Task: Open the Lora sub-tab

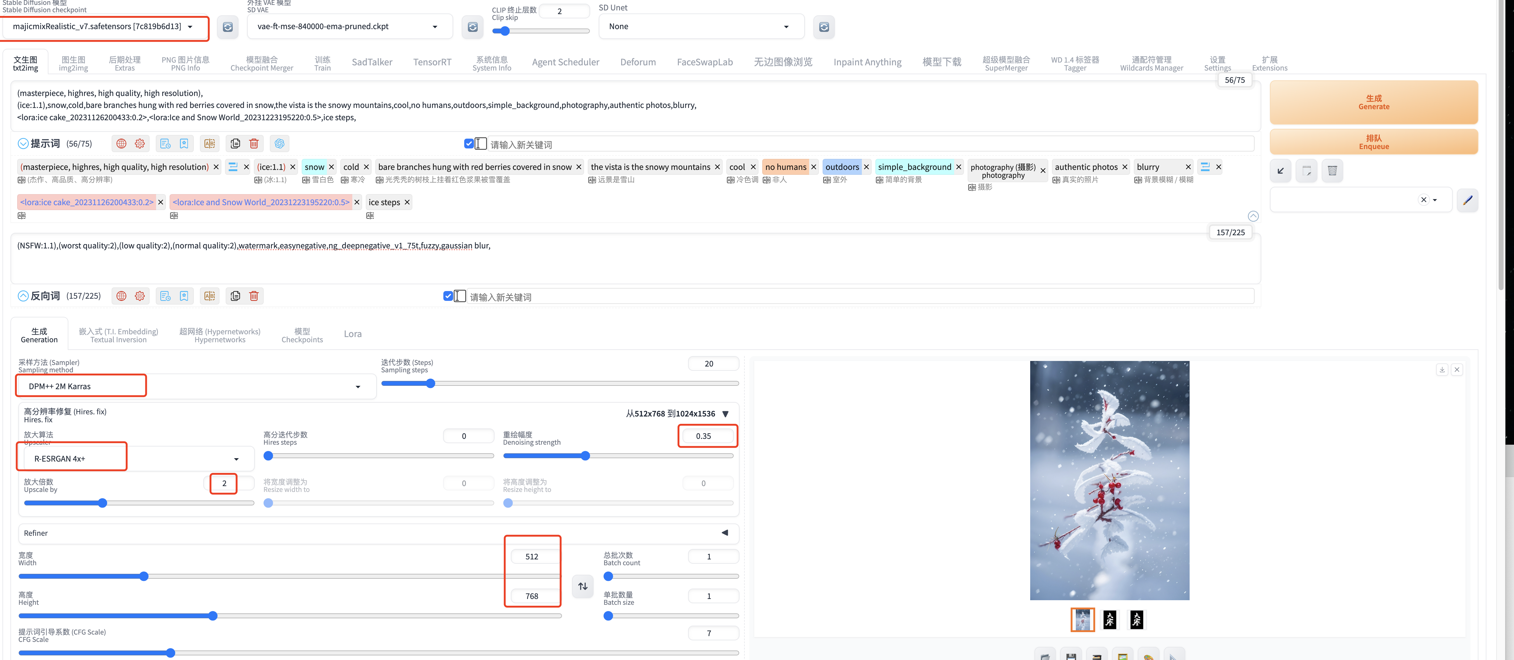Action: tap(353, 334)
